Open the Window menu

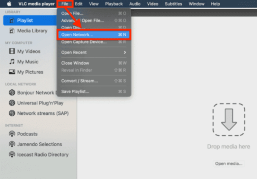[x=196, y=4]
